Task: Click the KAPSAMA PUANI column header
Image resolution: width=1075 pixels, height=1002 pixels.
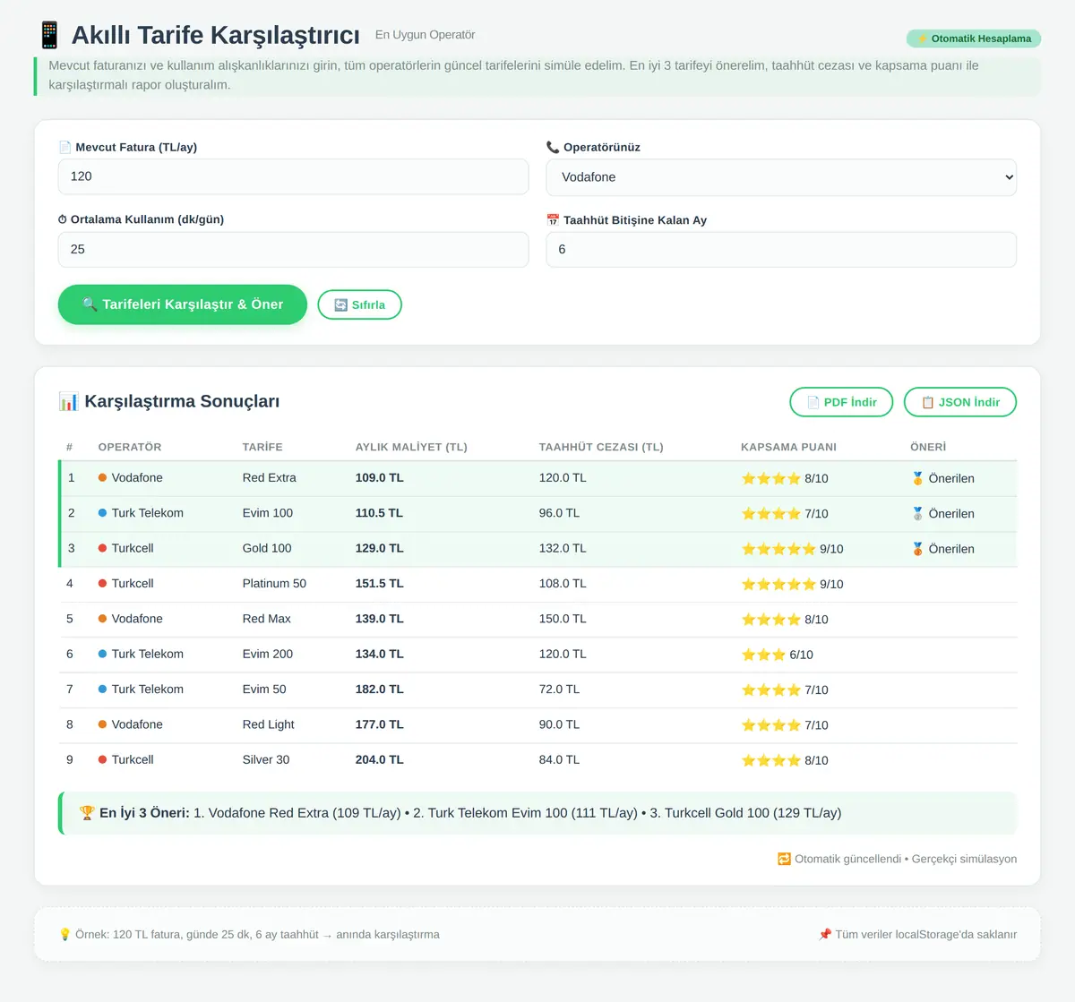Action: point(788,447)
